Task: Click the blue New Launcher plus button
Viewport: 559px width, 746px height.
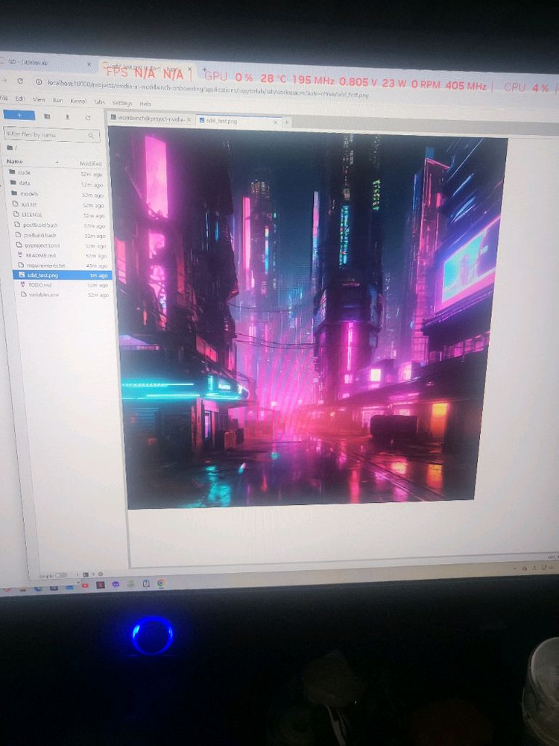Action: [19, 116]
